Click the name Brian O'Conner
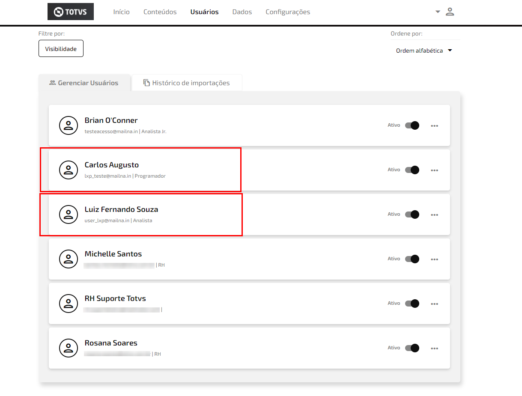The image size is (522, 396). tap(111, 120)
